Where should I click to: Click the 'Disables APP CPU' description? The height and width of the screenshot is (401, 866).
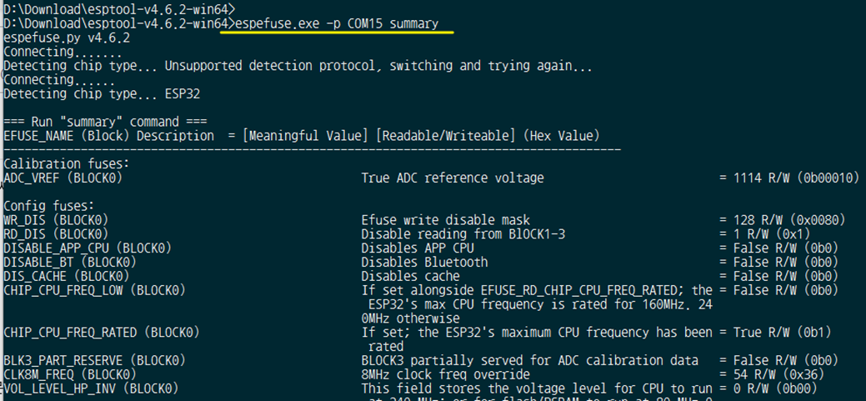point(418,248)
